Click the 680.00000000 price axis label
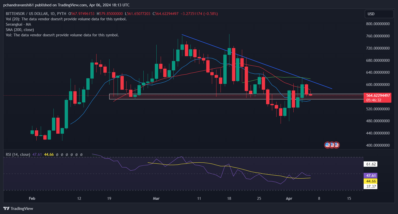Viewport: 398px width, 214px height. [x=378, y=60]
